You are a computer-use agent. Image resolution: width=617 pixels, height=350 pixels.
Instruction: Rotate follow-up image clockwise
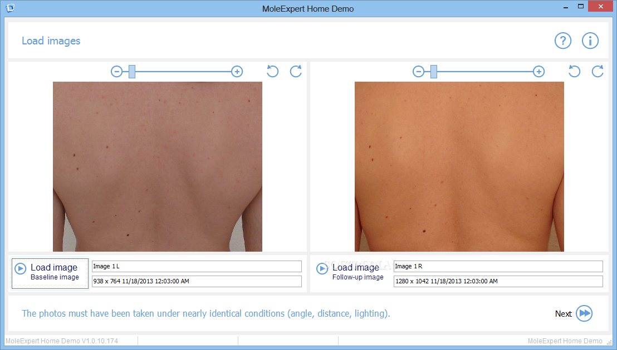pos(598,71)
